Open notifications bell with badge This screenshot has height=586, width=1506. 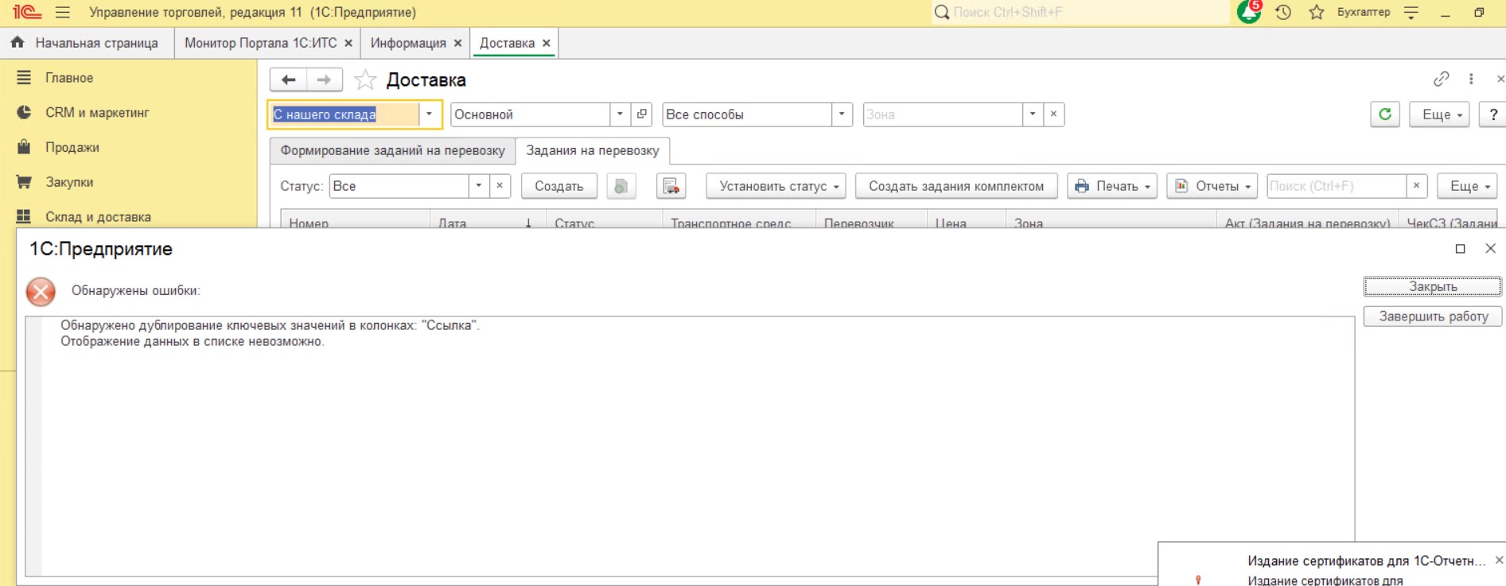pyautogui.click(x=1249, y=12)
